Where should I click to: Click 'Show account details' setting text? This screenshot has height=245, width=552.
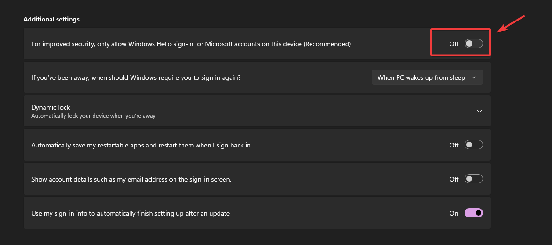tap(131, 179)
